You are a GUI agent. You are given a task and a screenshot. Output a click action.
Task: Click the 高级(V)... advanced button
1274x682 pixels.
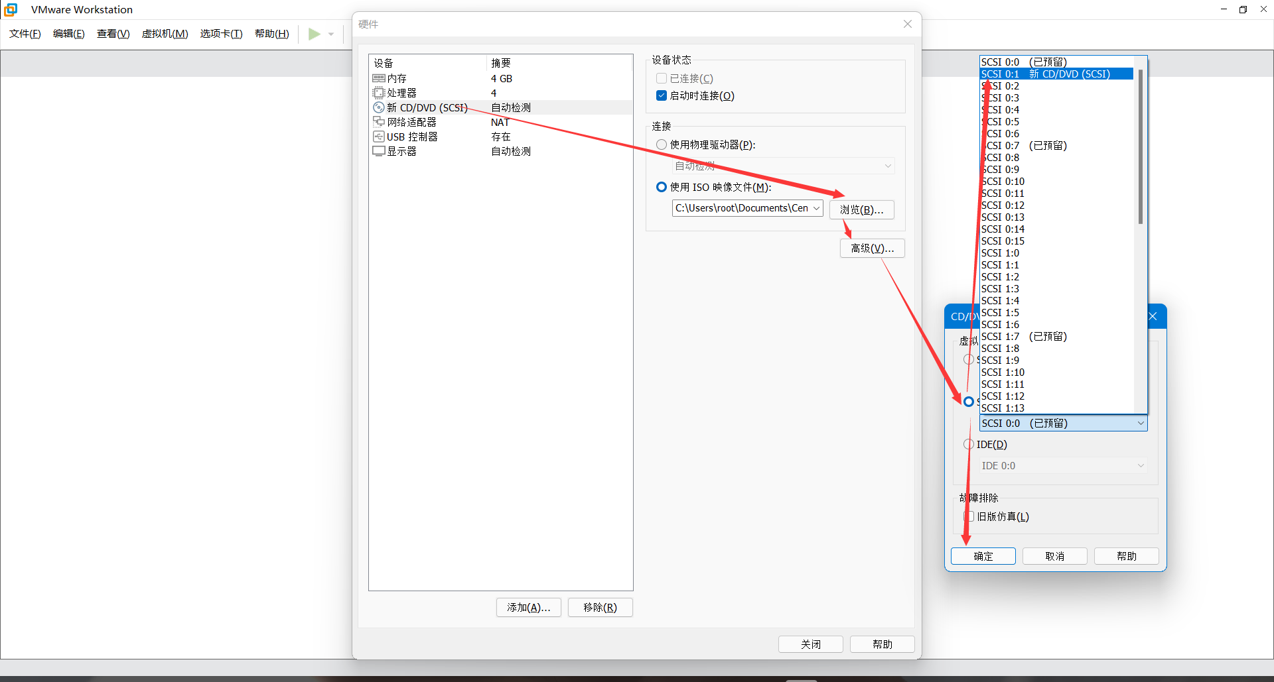pyautogui.click(x=873, y=248)
